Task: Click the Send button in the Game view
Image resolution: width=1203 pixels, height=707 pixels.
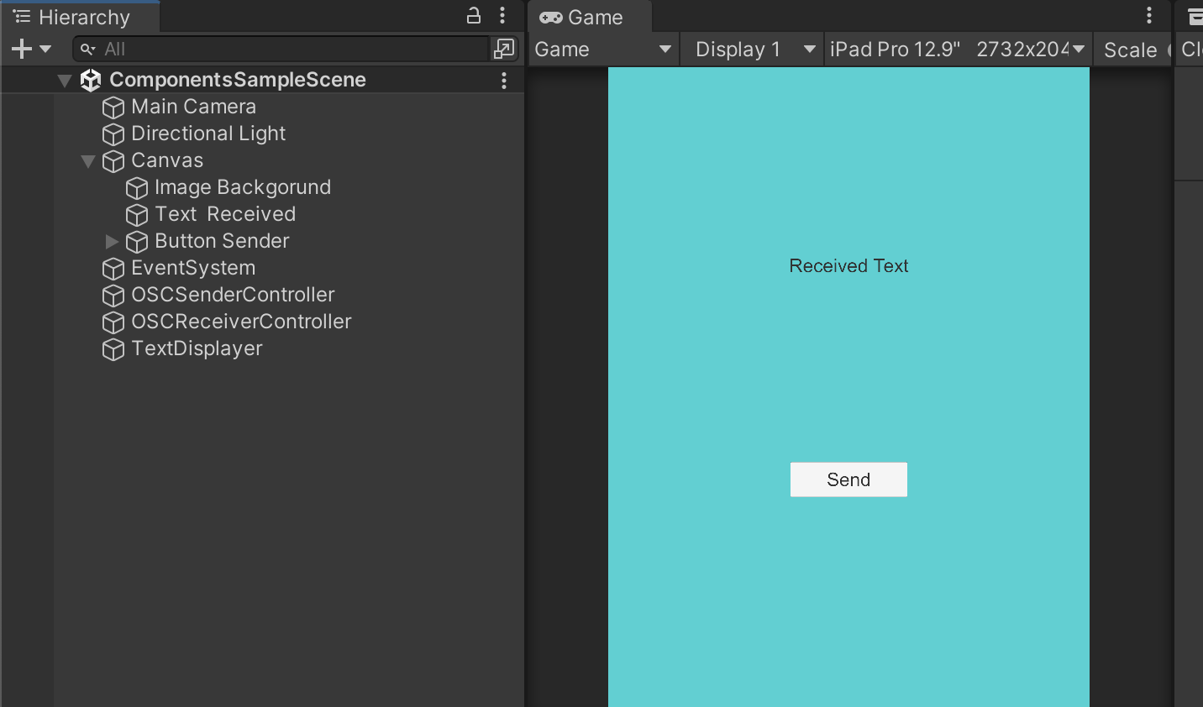Action: click(x=848, y=479)
